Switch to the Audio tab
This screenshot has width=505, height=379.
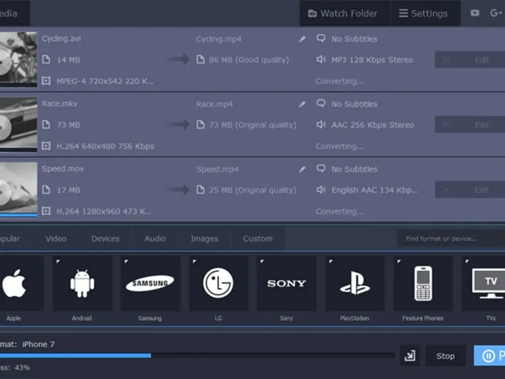pyautogui.click(x=155, y=239)
